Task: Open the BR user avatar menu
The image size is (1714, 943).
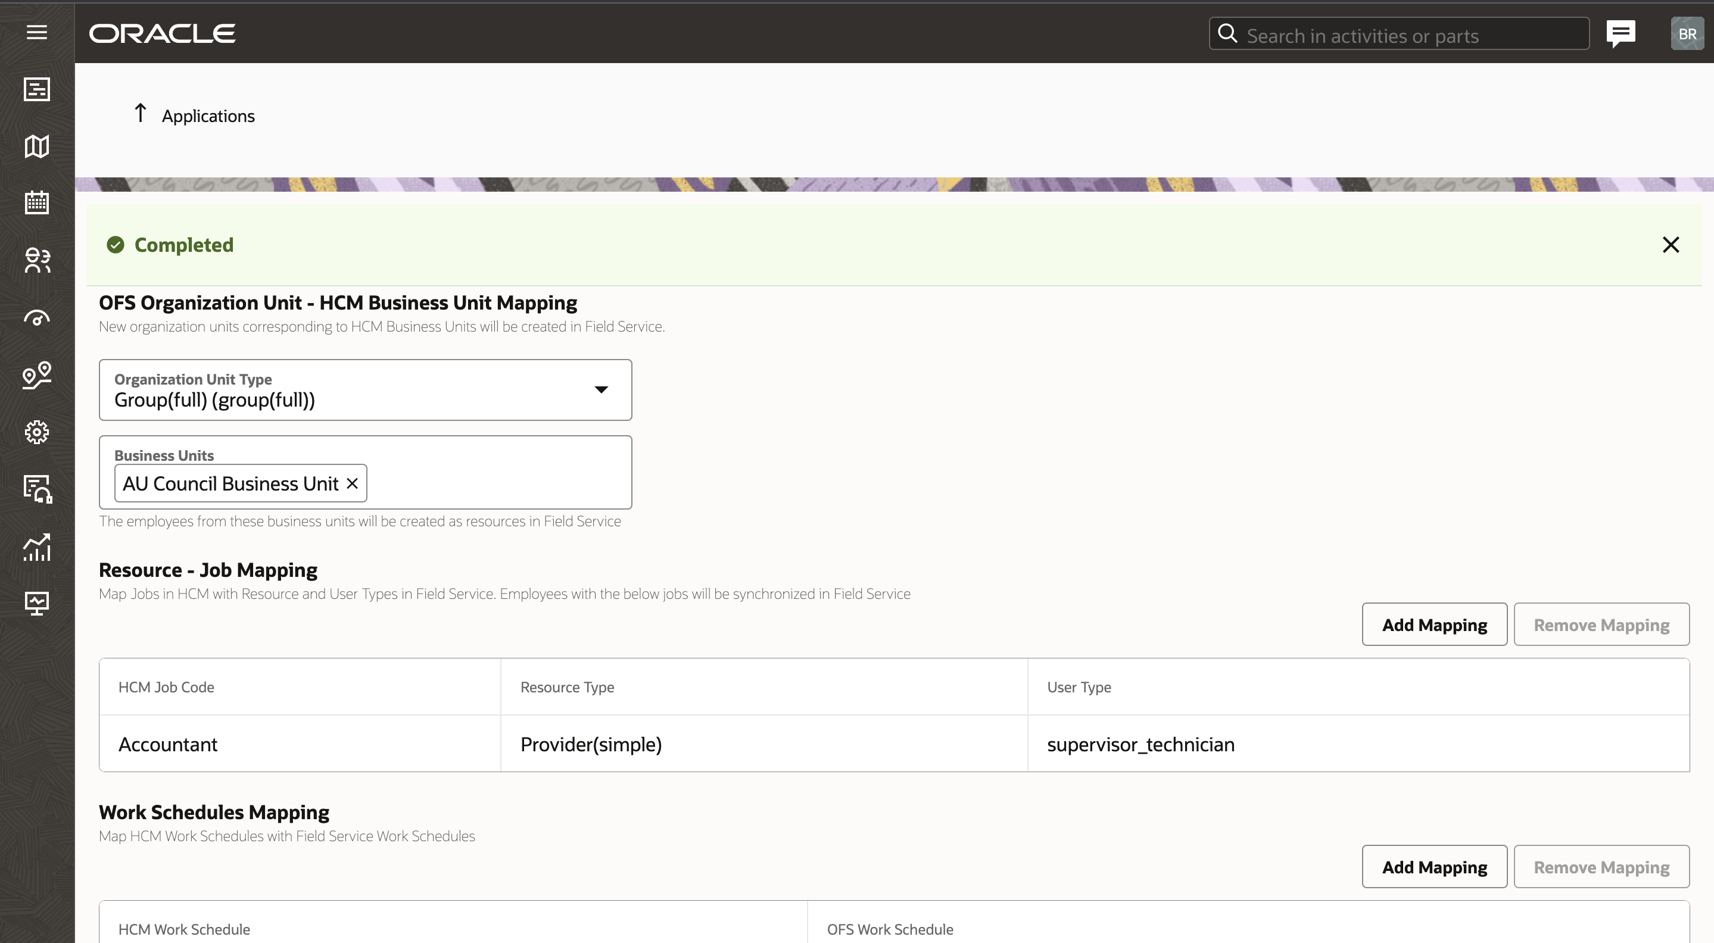Action: [1687, 33]
